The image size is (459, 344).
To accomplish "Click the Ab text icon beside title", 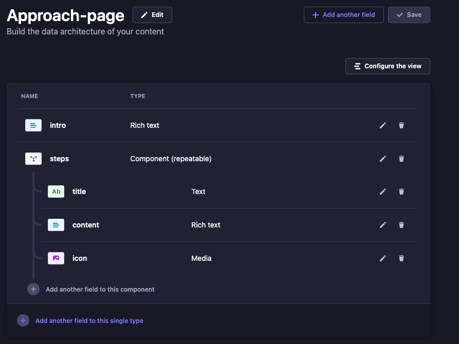I will pos(56,192).
